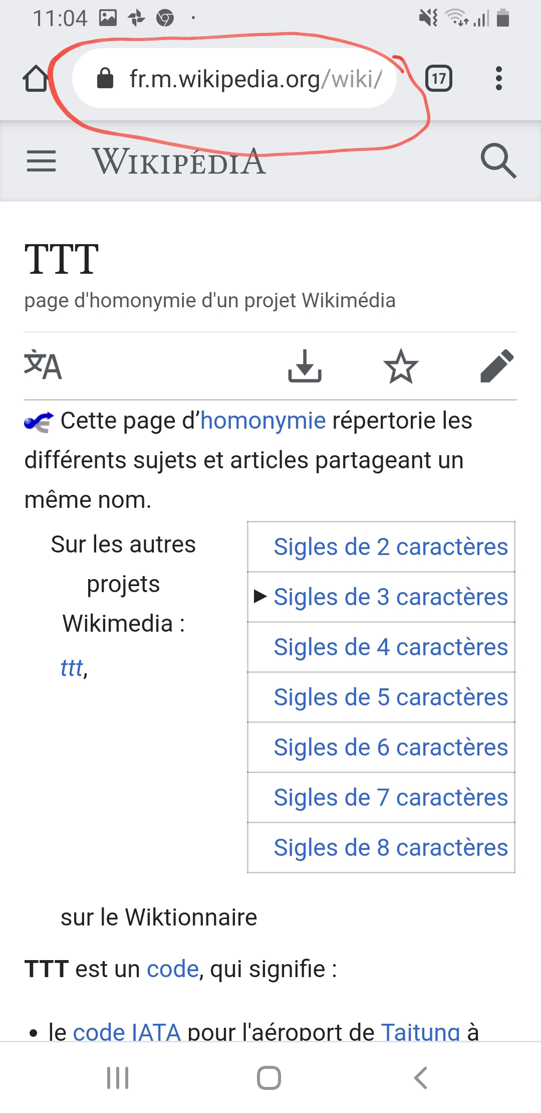Open 'Sigles de 8 caractères' link
The width and height of the screenshot is (541, 1113).
[391, 848]
